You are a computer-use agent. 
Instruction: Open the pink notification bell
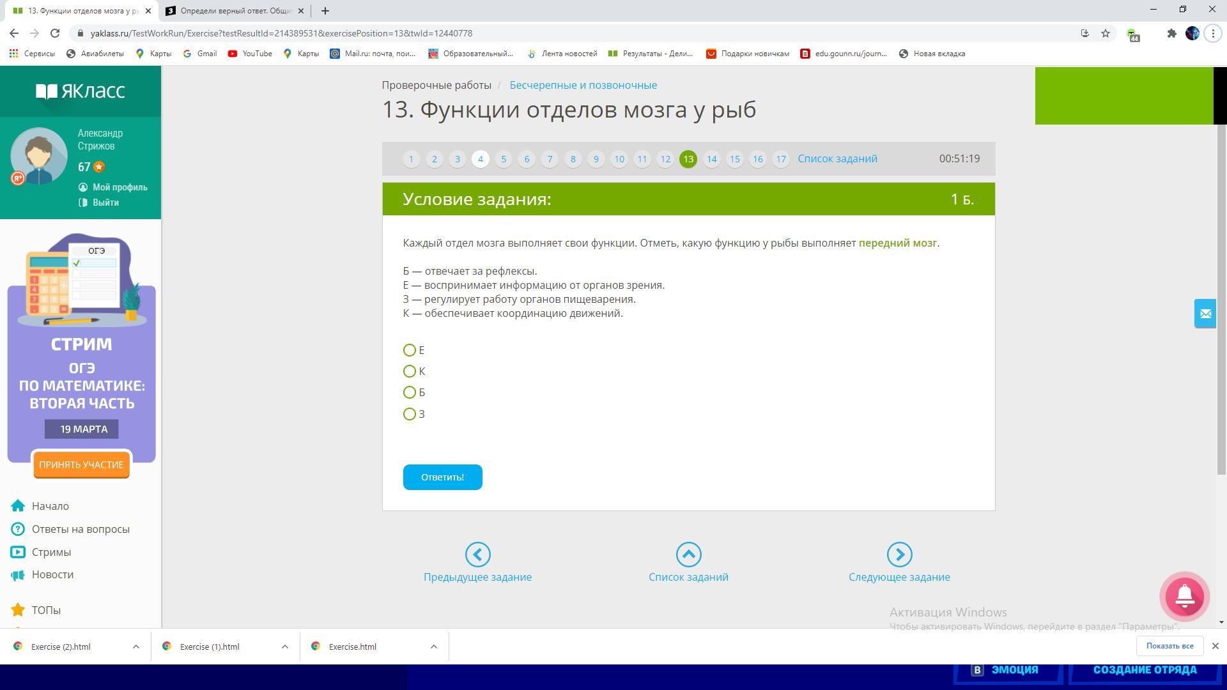pos(1184,597)
